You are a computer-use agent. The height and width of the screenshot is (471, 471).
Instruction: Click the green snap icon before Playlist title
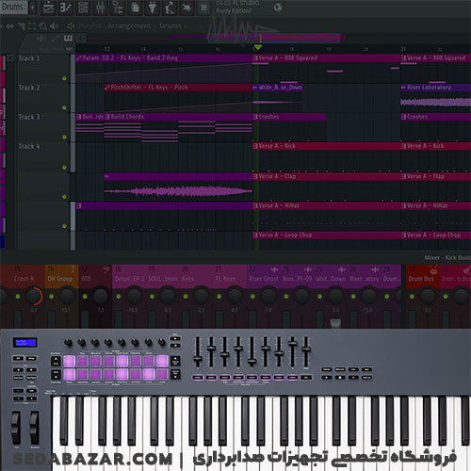click(x=72, y=26)
